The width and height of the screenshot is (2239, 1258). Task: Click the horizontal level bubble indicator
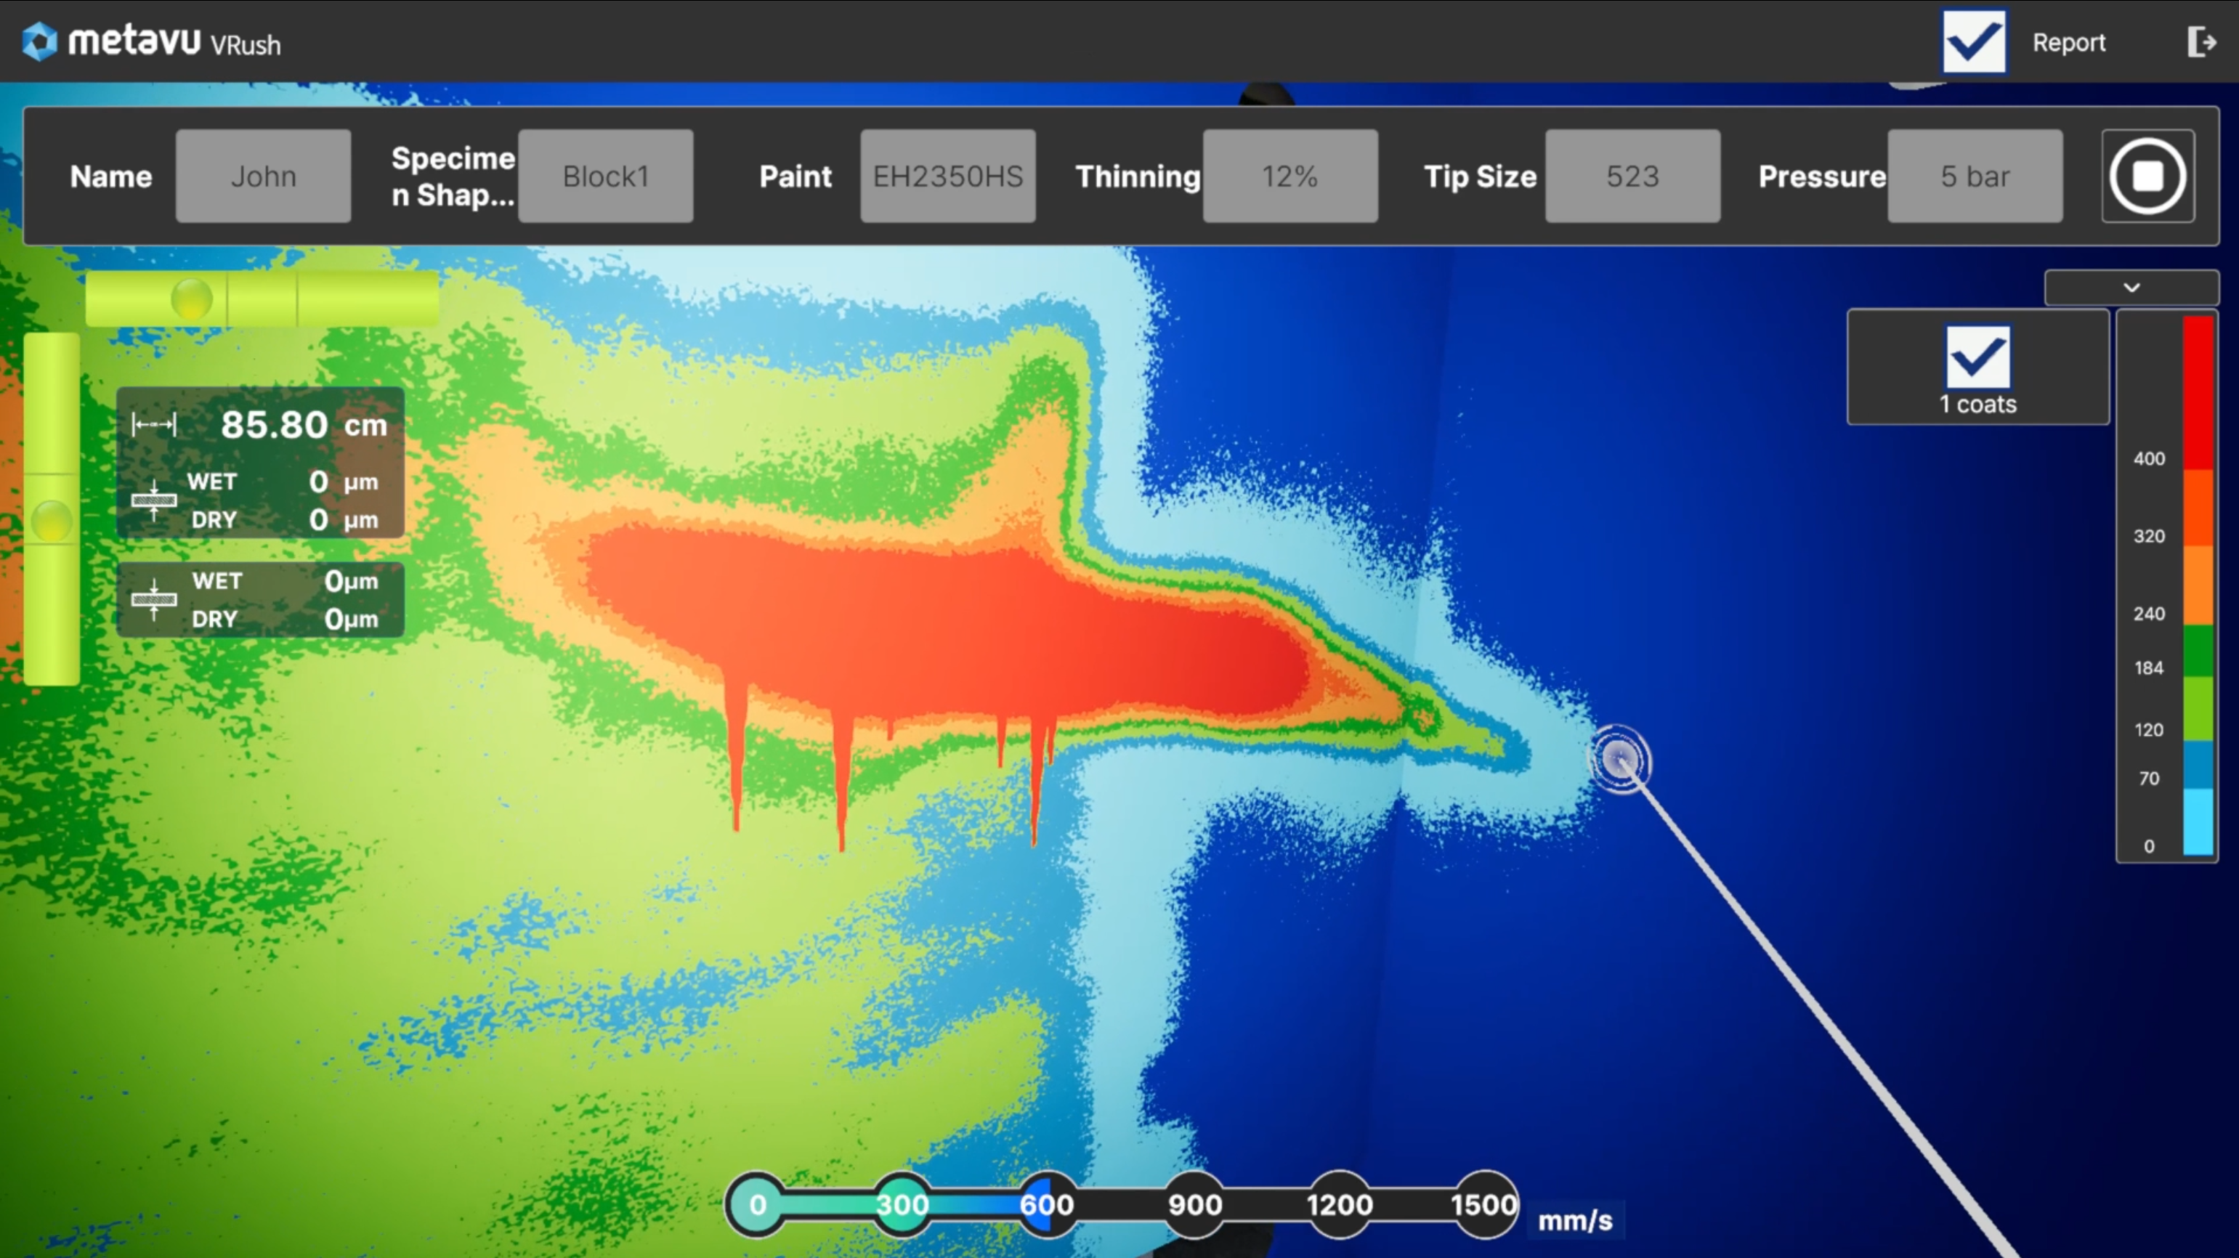pyautogui.click(x=191, y=299)
